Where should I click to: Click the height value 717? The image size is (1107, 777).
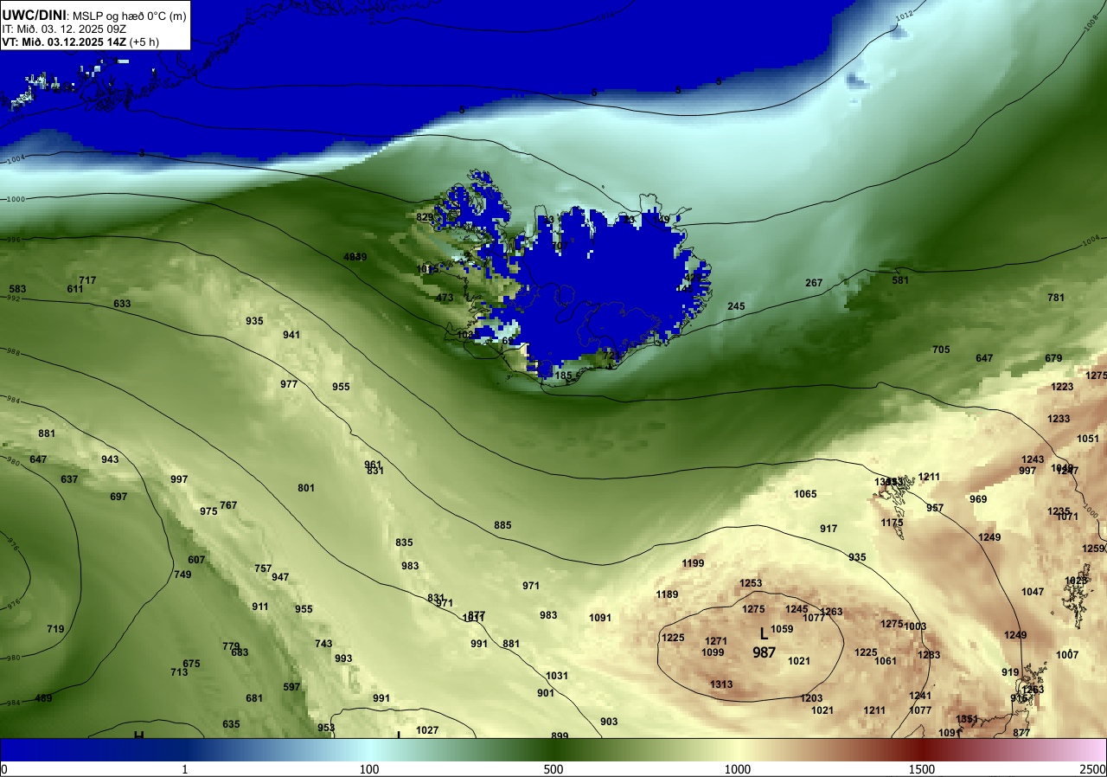pos(87,280)
